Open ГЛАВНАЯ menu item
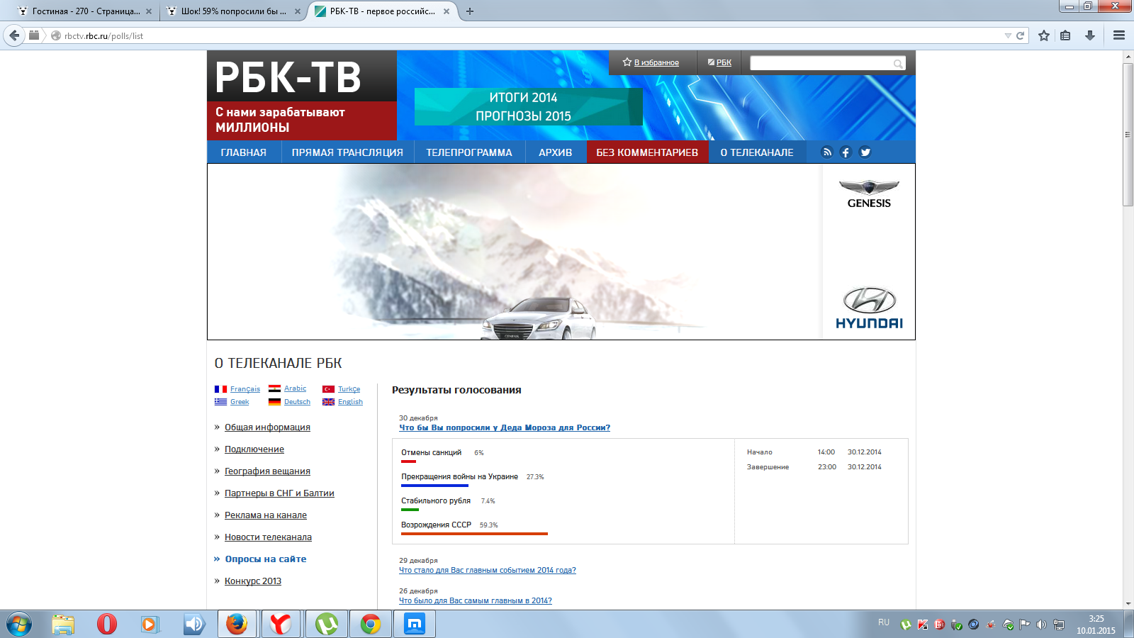Image resolution: width=1134 pixels, height=638 pixels. tap(244, 152)
